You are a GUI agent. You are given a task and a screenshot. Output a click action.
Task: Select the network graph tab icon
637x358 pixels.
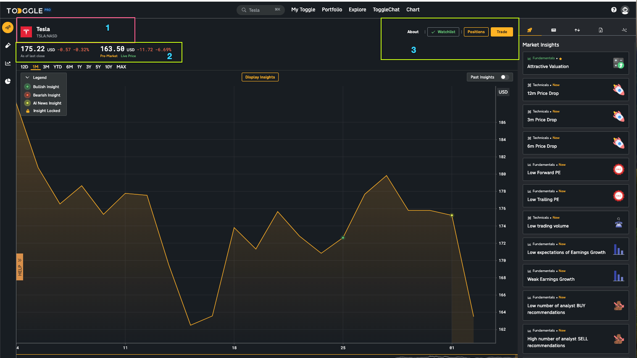[624, 30]
